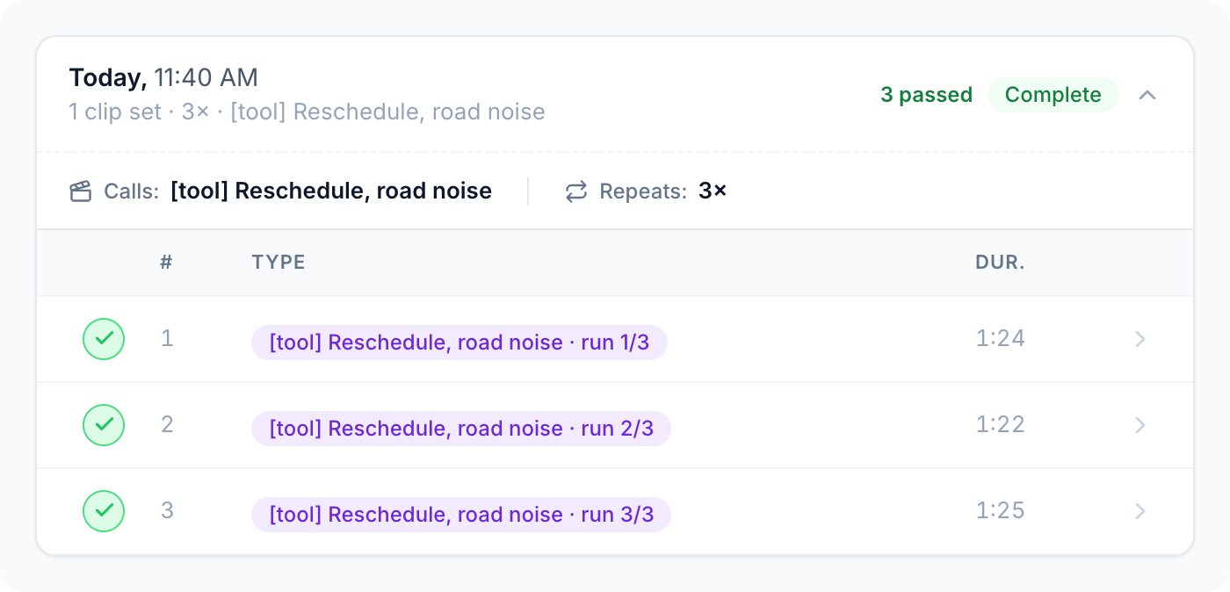Select the 'run 1/3' purple tag
Screen dimensions: 1230x592
459,343
